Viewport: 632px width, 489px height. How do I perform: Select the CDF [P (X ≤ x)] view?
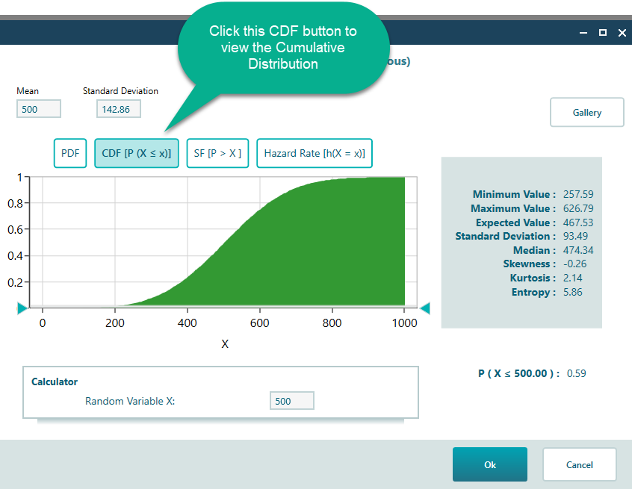(x=137, y=153)
